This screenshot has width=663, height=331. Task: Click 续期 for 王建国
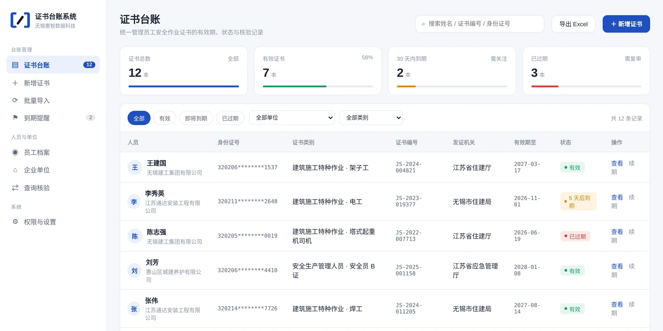[623, 167]
